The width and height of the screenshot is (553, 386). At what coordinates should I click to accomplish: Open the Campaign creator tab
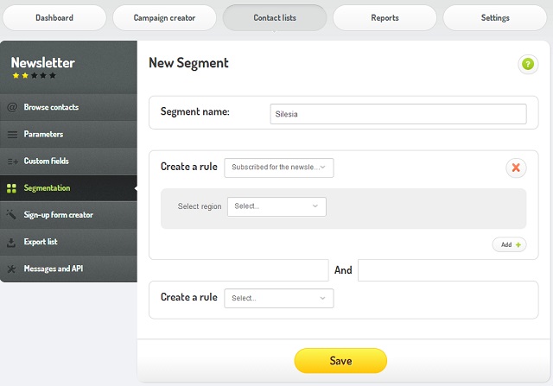164,17
